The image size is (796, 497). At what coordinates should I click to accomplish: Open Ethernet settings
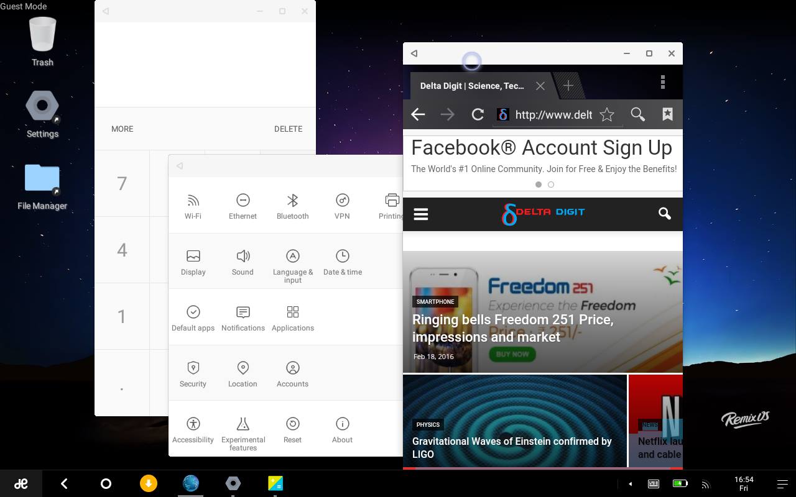coord(243,207)
